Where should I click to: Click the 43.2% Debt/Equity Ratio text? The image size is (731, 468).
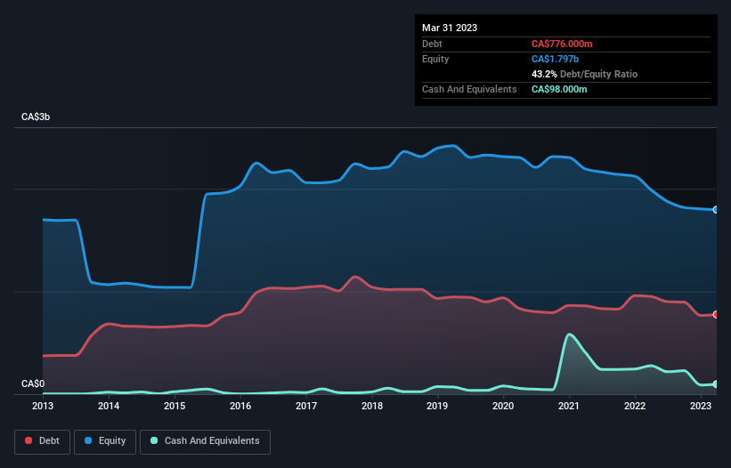tap(585, 74)
